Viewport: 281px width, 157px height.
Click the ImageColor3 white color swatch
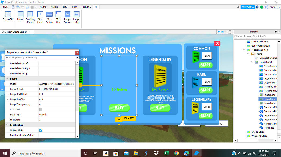pos(40,89)
